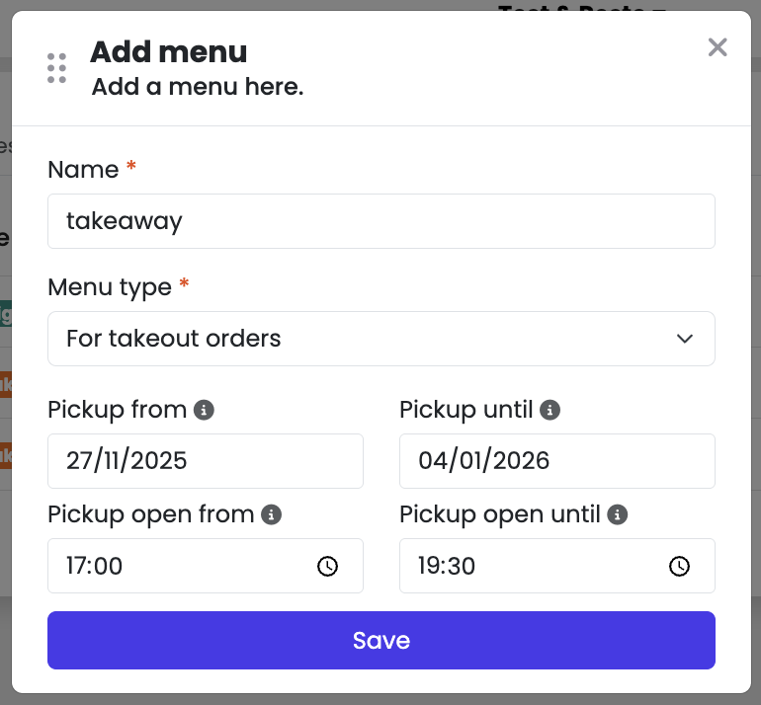This screenshot has width=761, height=705.
Task: Click the 17:00 time value
Action: point(95,566)
